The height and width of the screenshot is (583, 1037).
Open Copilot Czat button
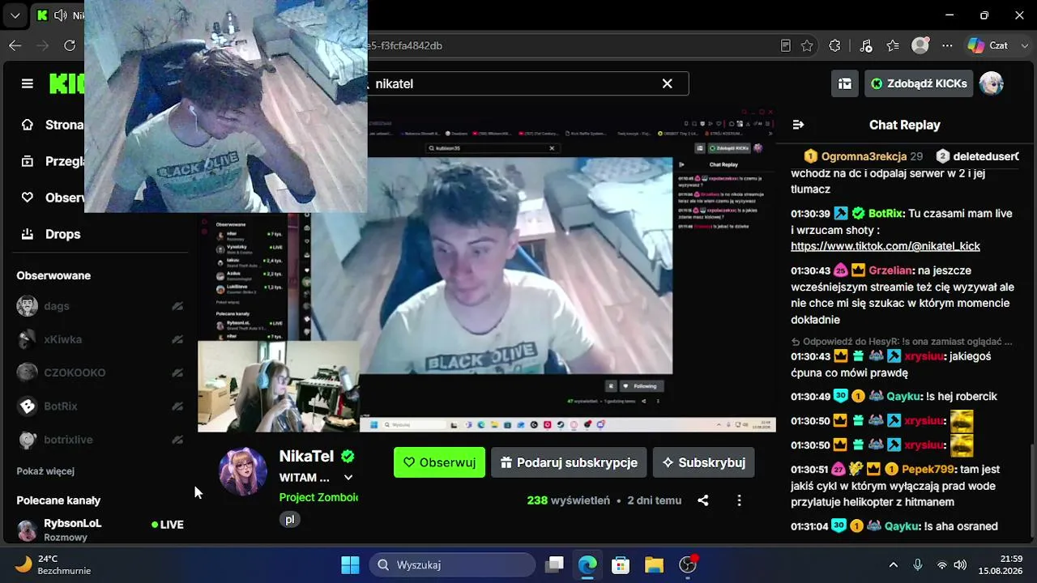pyautogui.click(x=988, y=45)
